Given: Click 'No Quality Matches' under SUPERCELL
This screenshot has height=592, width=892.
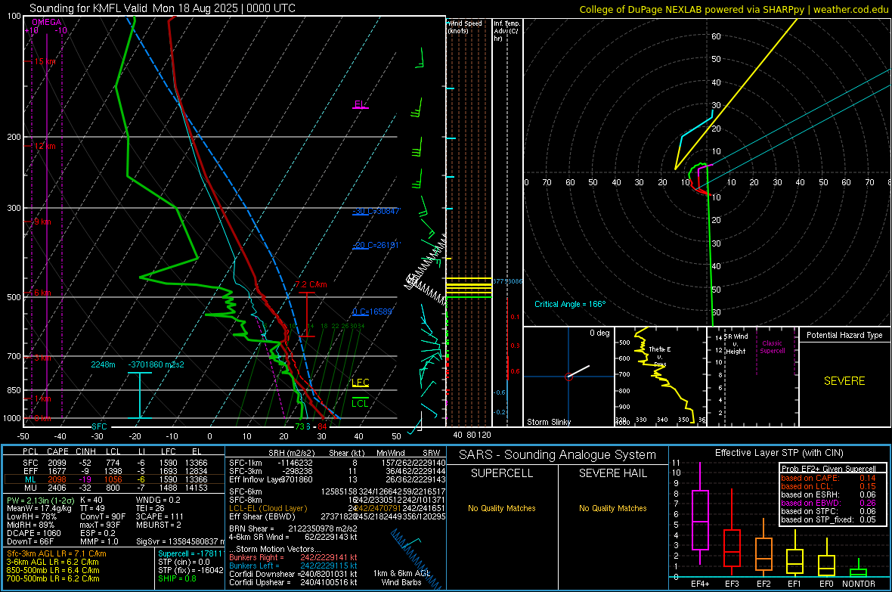Looking at the screenshot, I should [x=502, y=508].
